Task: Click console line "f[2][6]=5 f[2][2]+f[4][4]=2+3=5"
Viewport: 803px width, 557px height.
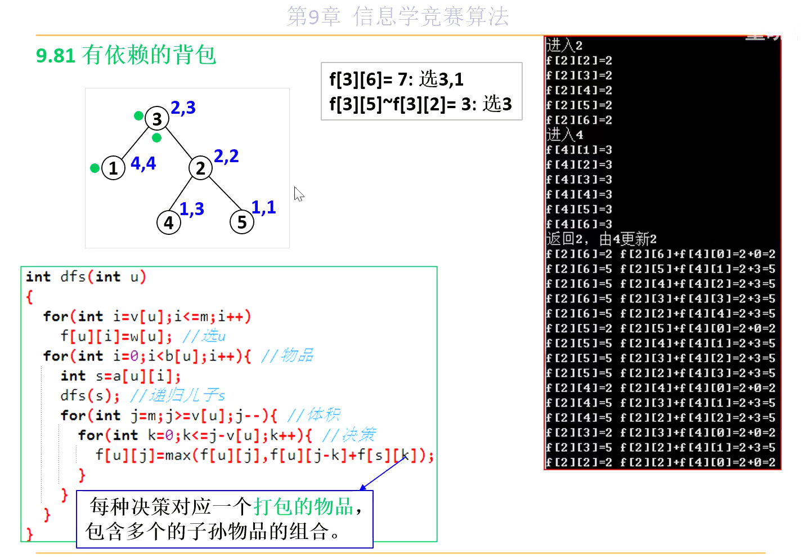Action: [661, 314]
